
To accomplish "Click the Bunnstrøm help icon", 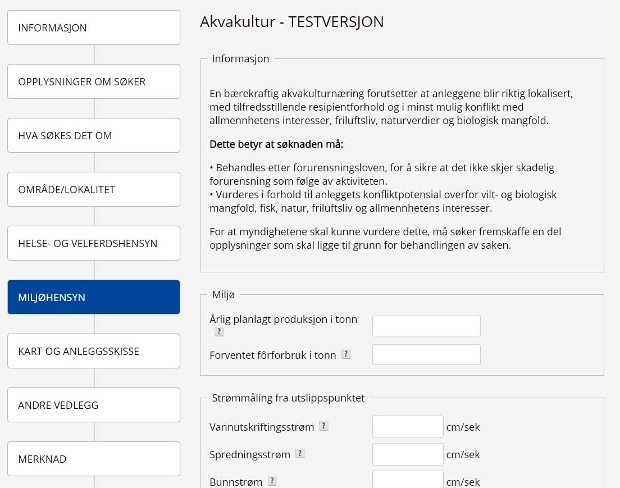I will [x=272, y=481].
